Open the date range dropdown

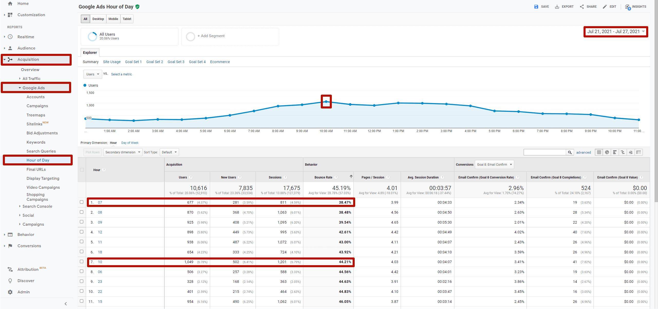coord(616,32)
